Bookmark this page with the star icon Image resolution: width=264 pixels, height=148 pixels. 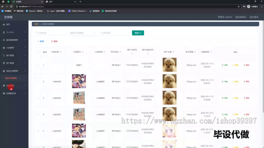[238, 6]
